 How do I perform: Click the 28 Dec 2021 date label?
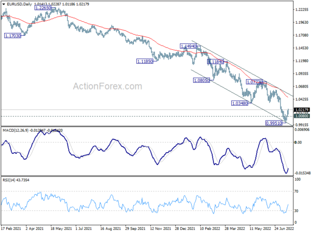click(x=185, y=229)
